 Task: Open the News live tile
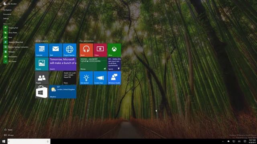pyautogui.click(x=69, y=78)
